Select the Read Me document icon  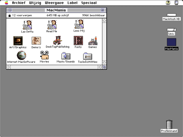52,25
